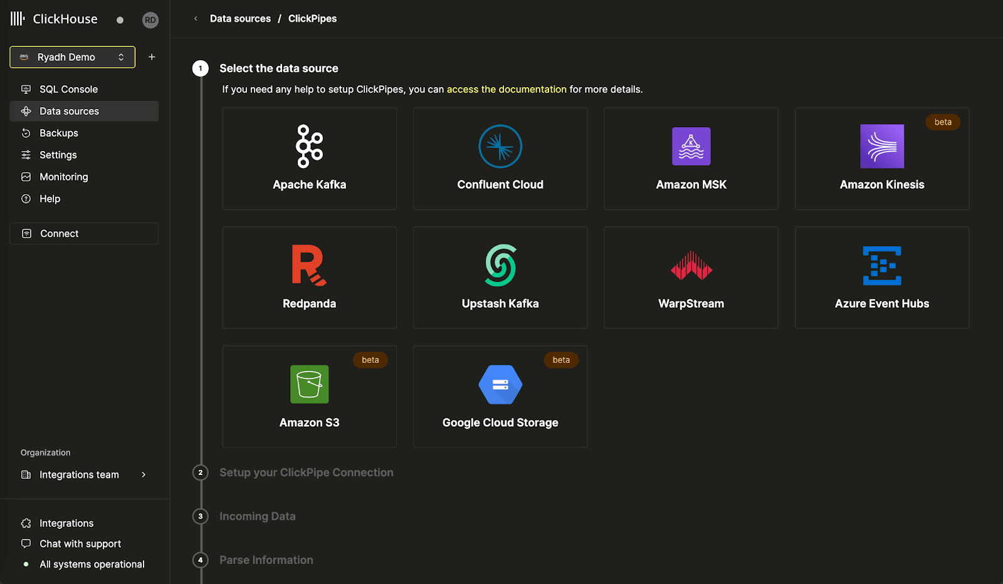Select the Apache Kafka logo icon

[x=309, y=146]
